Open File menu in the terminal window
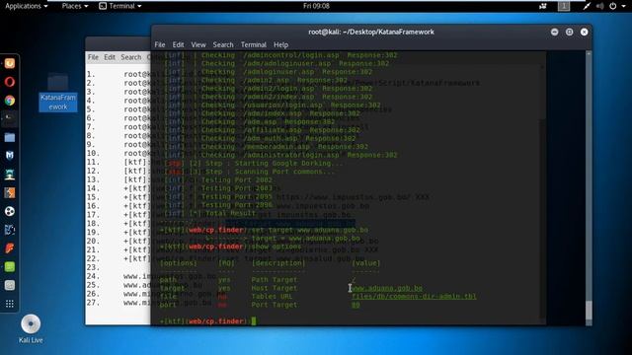Image resolution: width=632 pixels, height=355 pixels. 160,44
